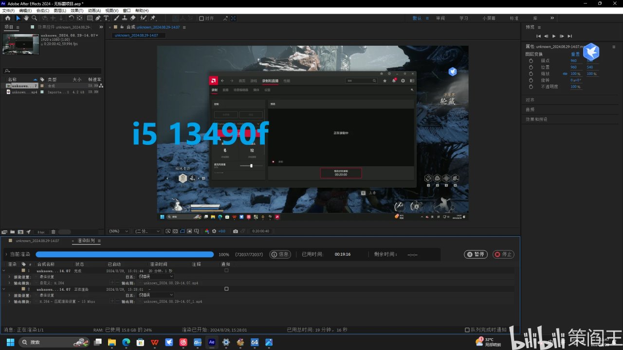
Task: Toggle the anchor point stopwatch 锚点
Action: pos(531,61)
